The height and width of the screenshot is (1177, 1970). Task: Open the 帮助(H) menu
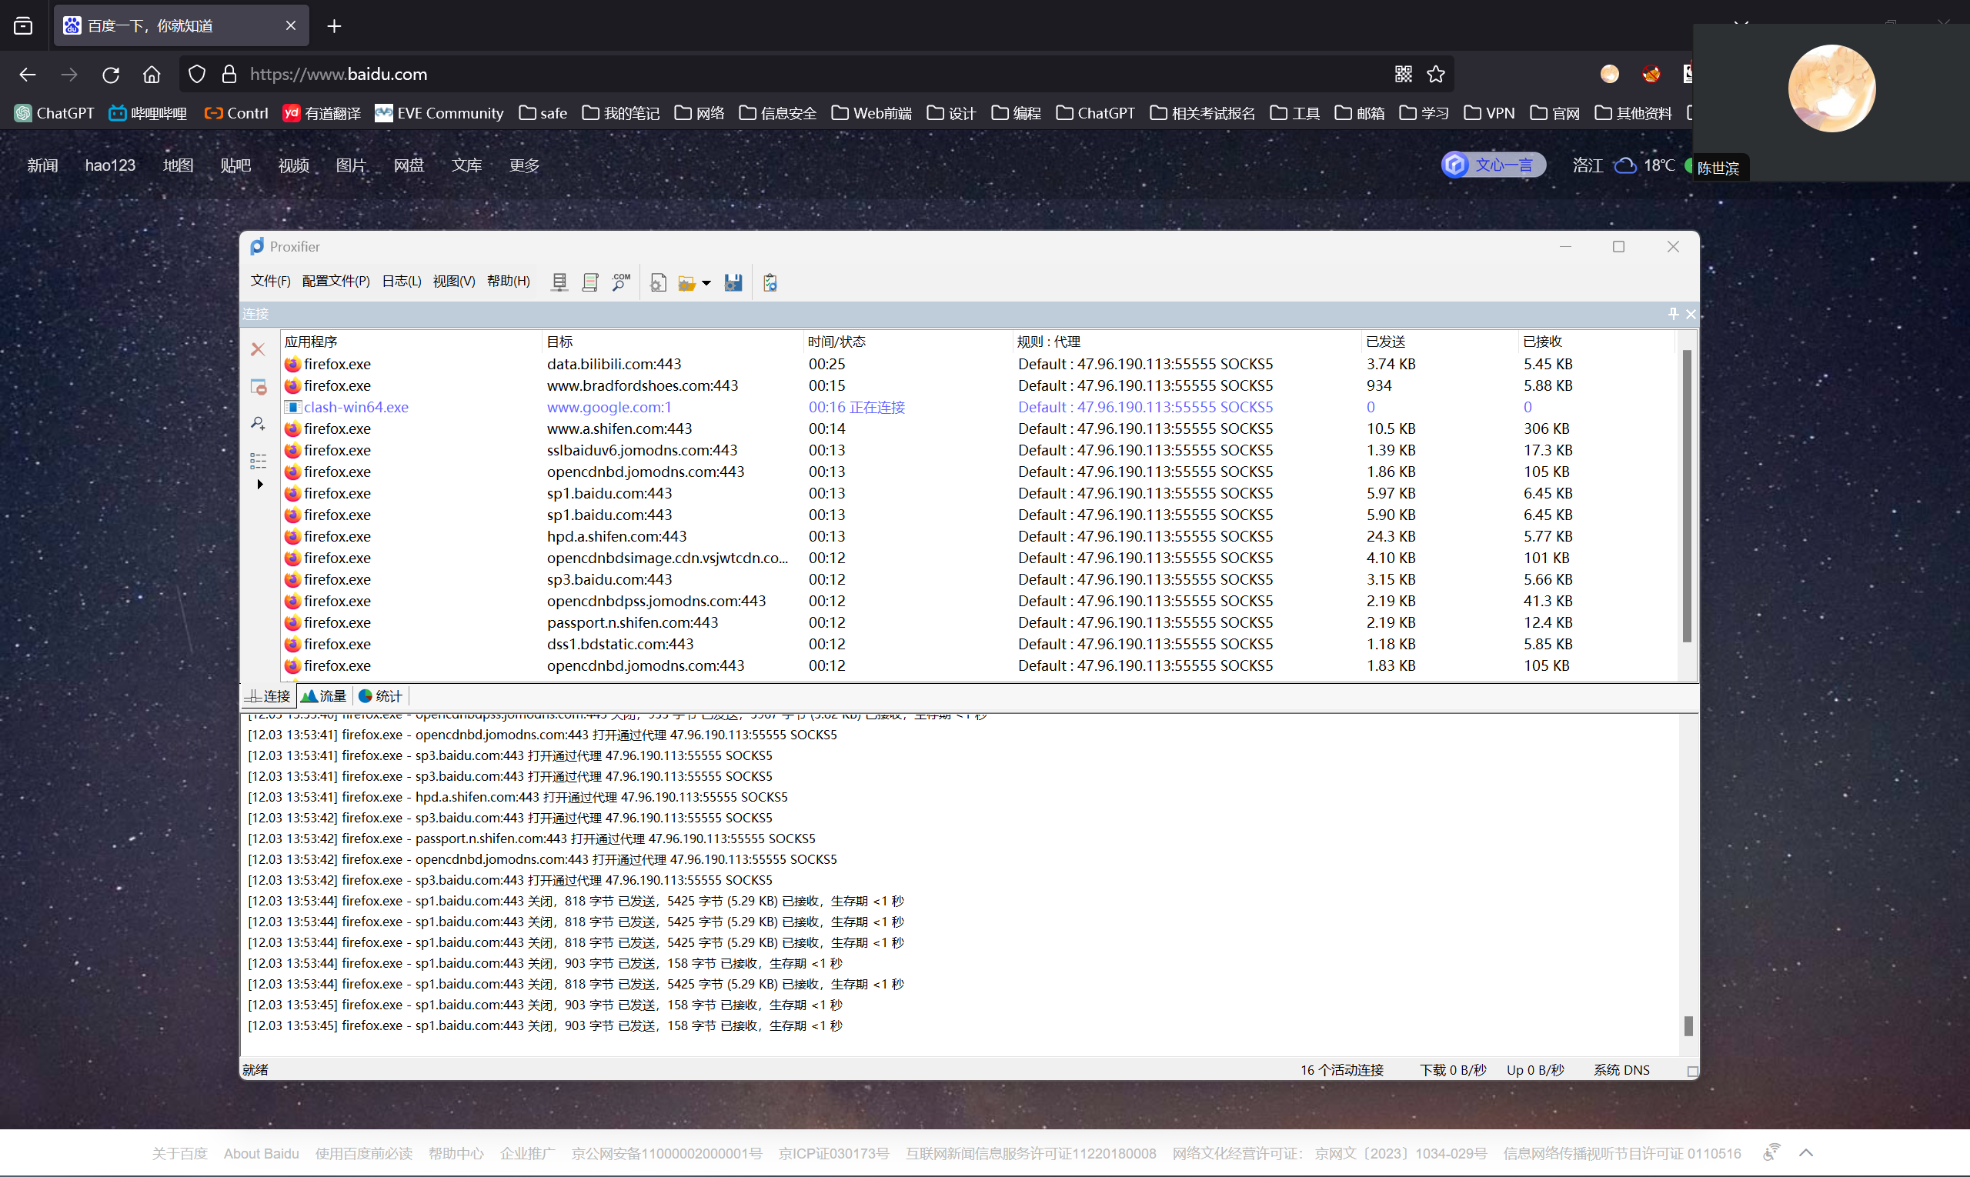[x=508, y=281]
